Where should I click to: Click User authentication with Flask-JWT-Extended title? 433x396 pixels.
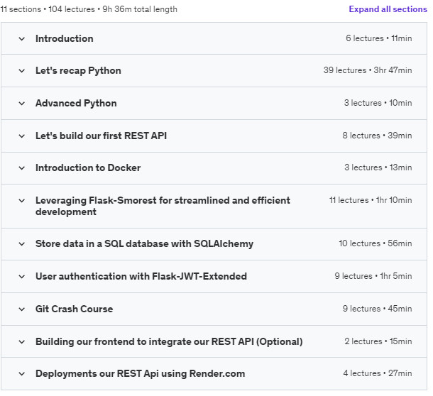[x=141, y=277]
